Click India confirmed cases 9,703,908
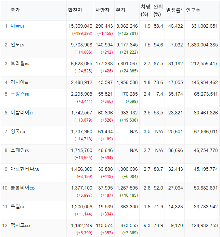This screenshot has height=237, width=220. coord(82,45)
